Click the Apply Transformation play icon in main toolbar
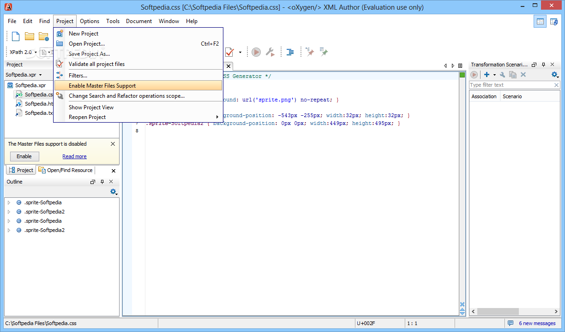The image size is (565, 332). click(x=256, y=52)
